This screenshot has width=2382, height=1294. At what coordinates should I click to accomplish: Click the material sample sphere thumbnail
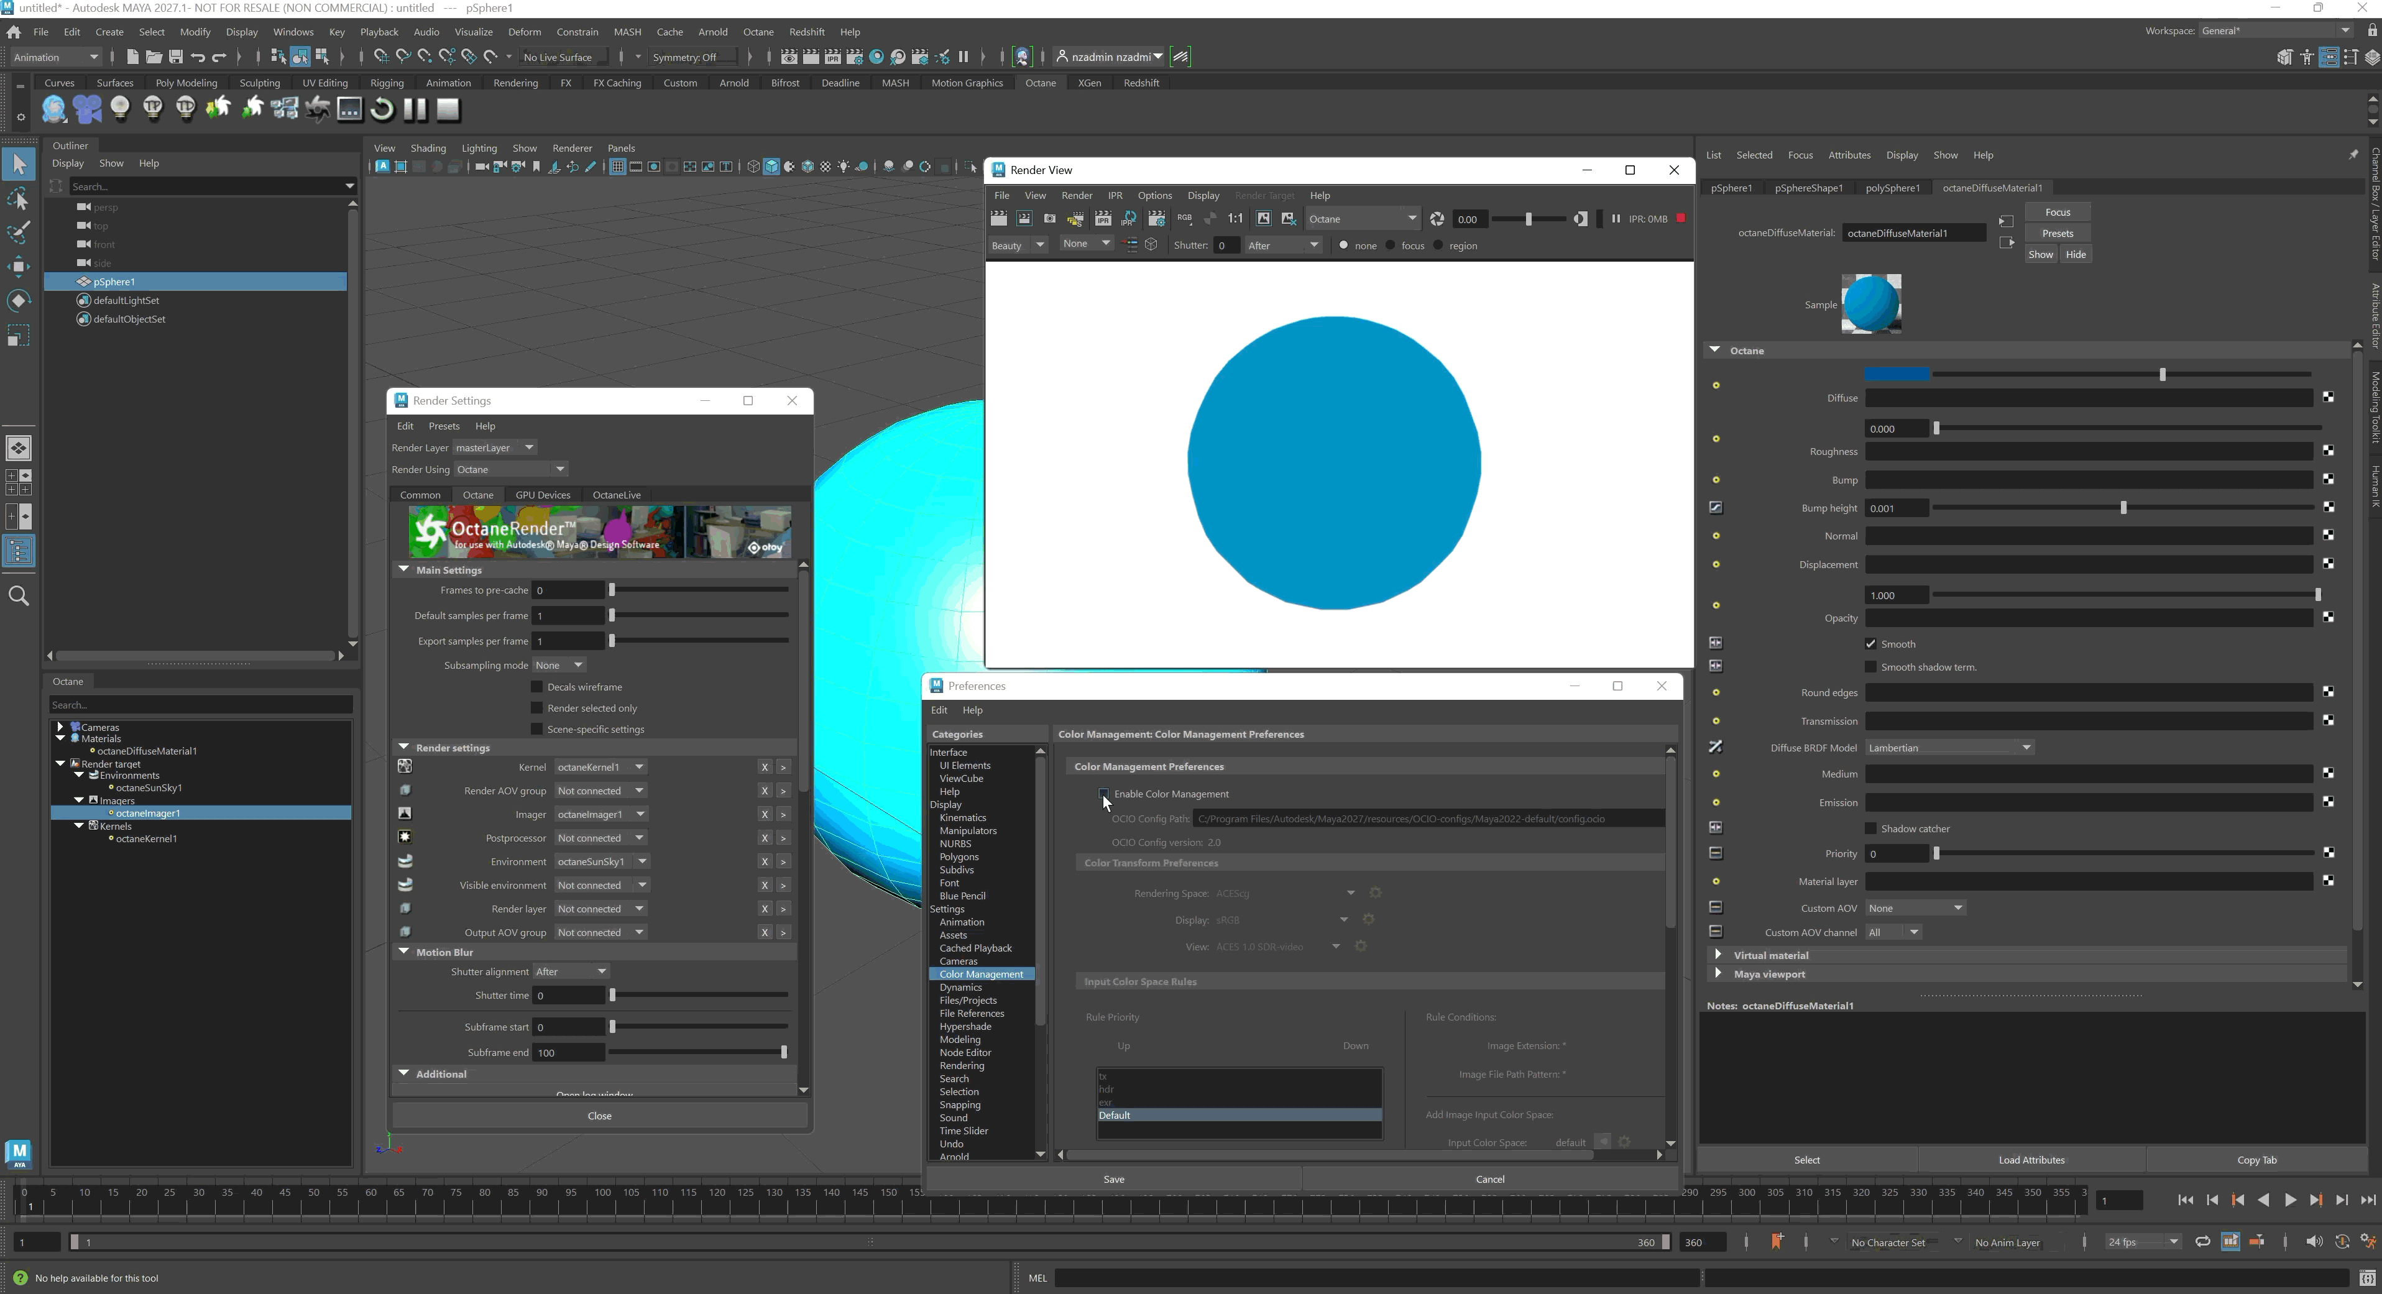coord(1872,303)
